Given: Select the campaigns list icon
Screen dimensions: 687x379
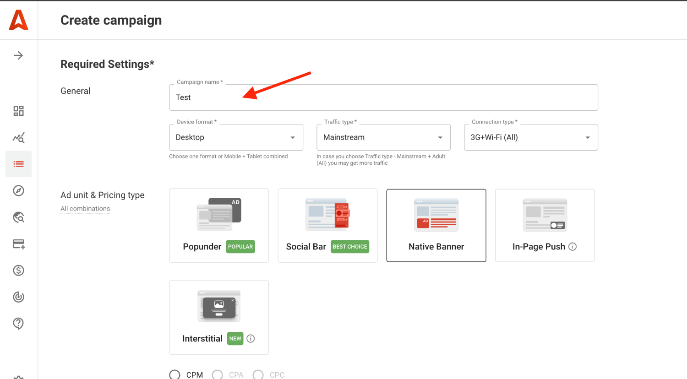Looking at the screenshot, I should 18,164.
